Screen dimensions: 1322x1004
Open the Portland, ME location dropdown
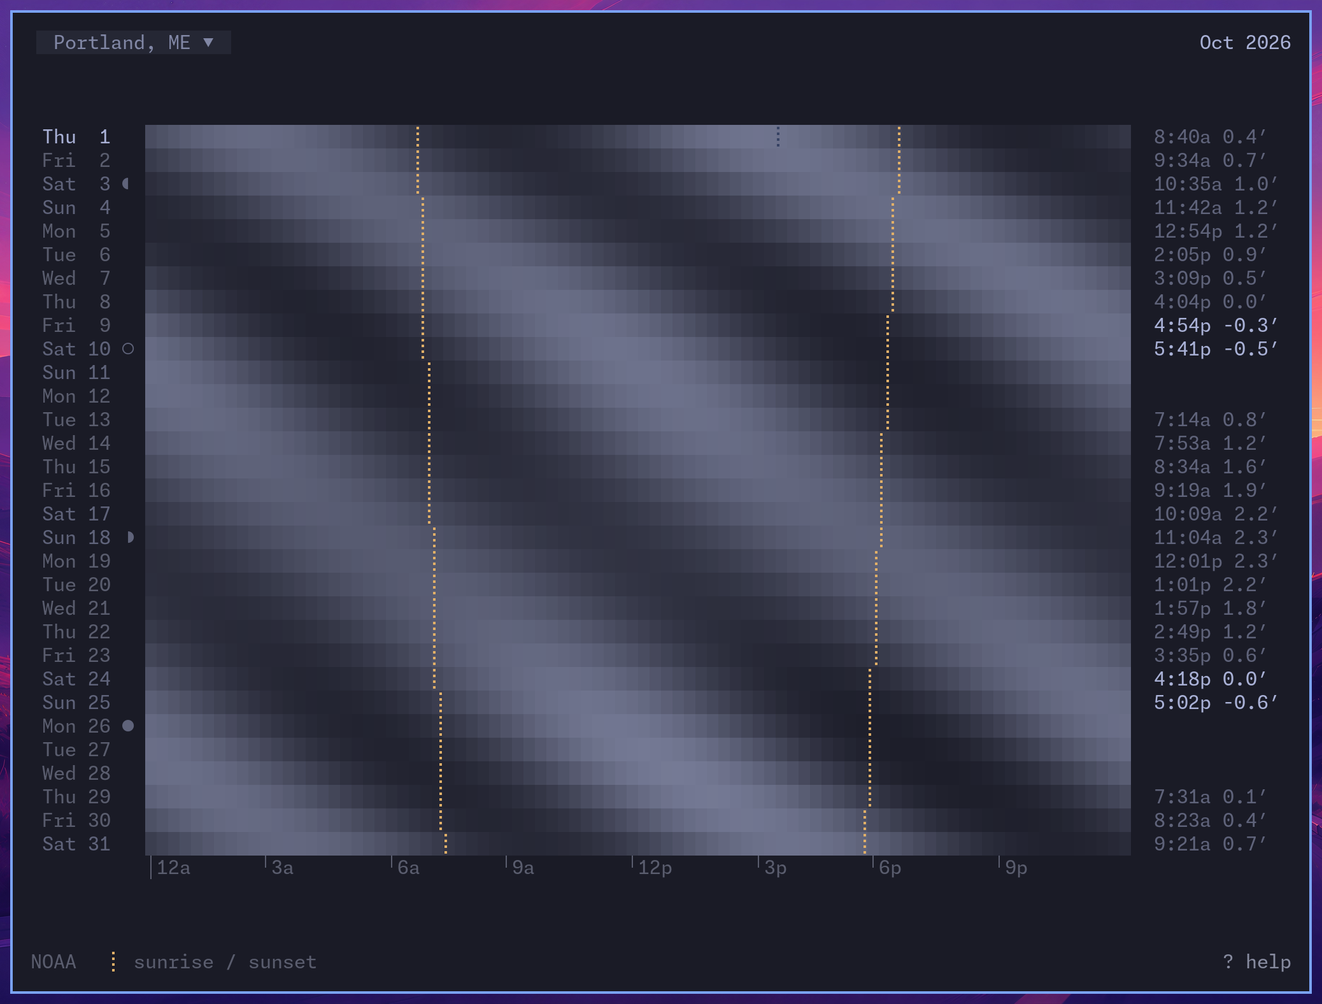tap(134, 43)
